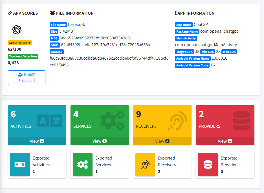Click the Target SDK badge

[184, 52]
